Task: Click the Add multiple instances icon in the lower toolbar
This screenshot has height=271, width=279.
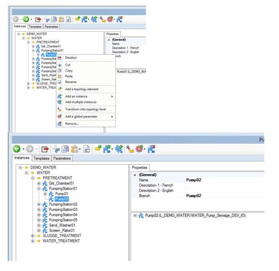Action: (119, 149)
